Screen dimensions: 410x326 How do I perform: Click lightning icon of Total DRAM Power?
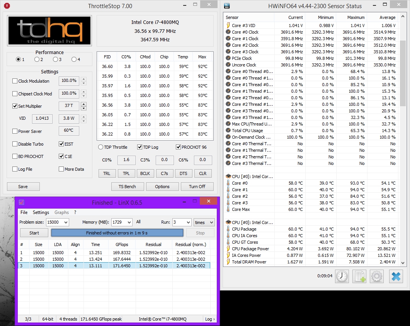coord(228,262)
